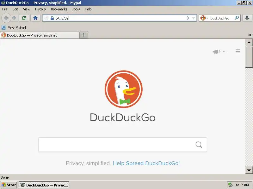Open the Tools menu
The height and width of the screenshot is (189, 253).
coord(76,9)
